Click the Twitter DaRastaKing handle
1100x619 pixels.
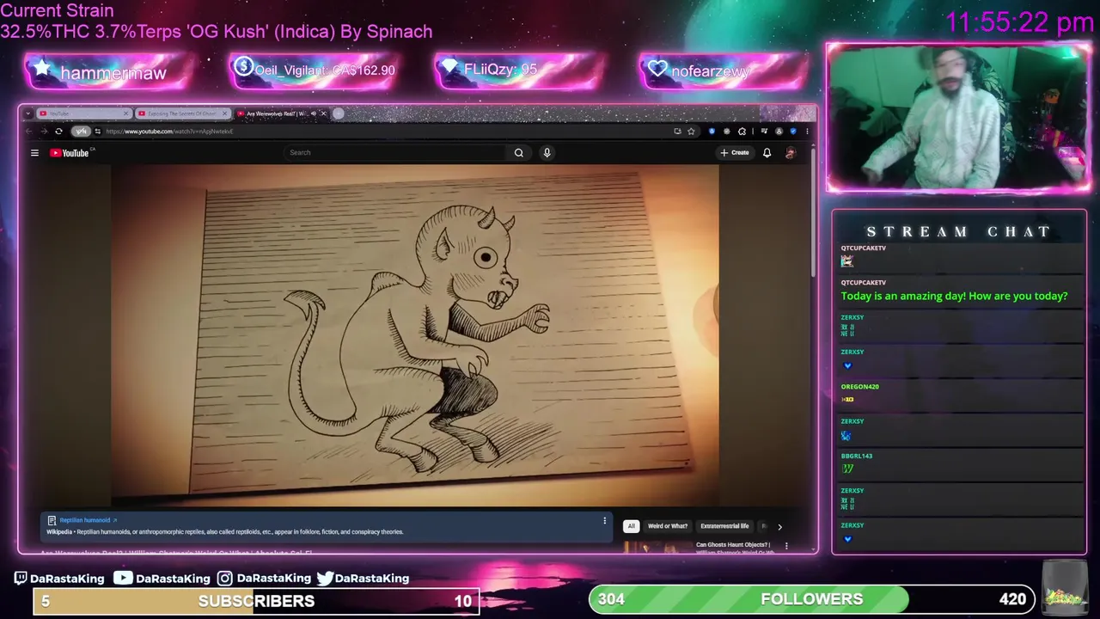point(363,579)
